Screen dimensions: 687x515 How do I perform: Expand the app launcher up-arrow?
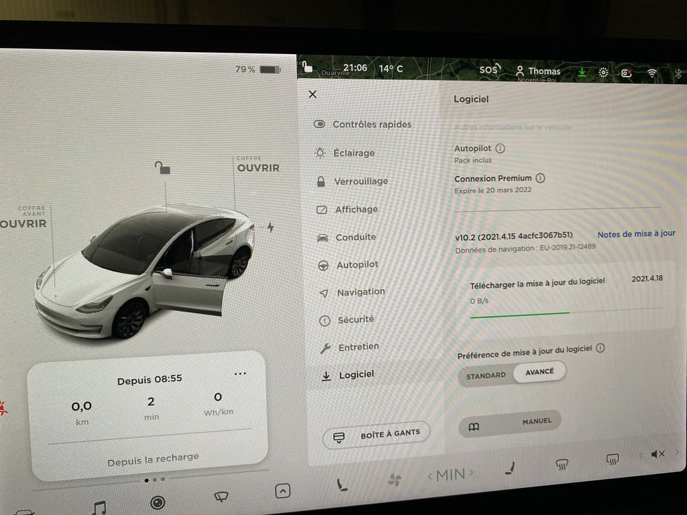click(283, 491)
